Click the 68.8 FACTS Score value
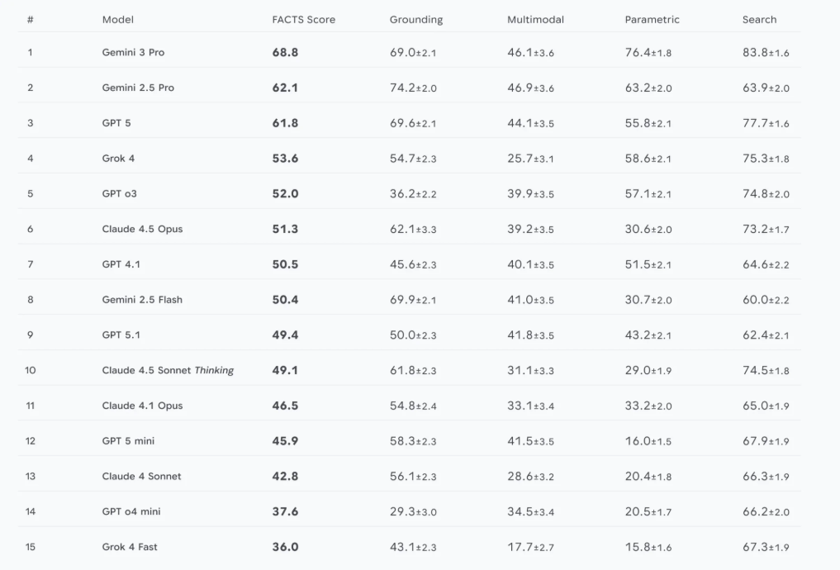Screen dimensions: 840x570 coord(285,53)
